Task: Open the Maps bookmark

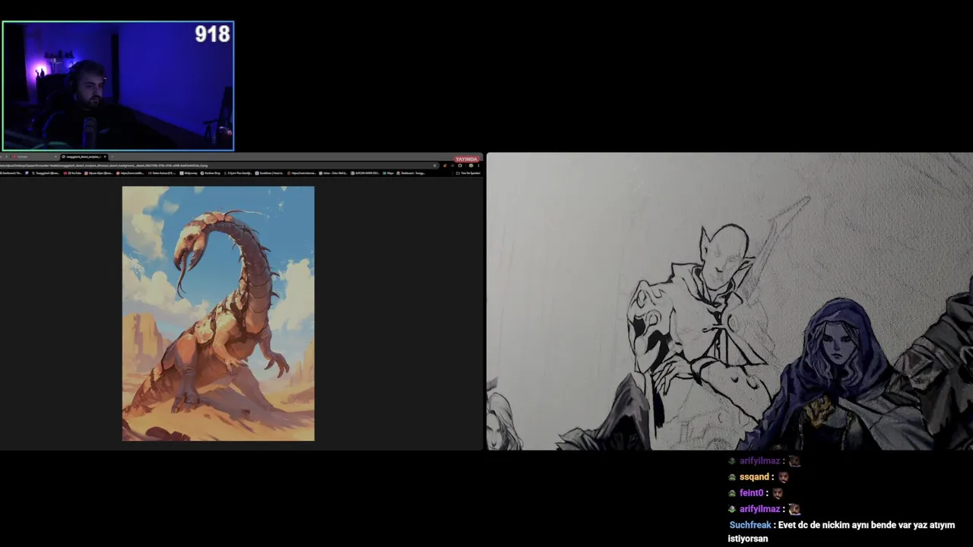Action: (x=388, y=173)
